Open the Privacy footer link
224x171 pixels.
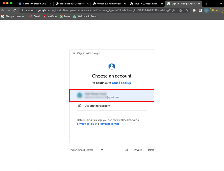click(138, 150)
